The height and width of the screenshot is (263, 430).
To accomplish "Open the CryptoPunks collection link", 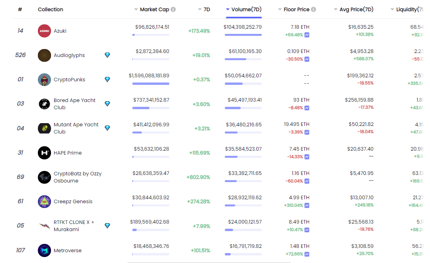I will (x=69, y=80).
